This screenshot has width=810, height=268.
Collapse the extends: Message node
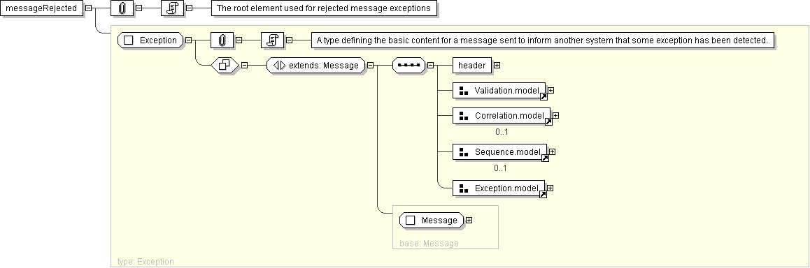click(x=371, y=66)
